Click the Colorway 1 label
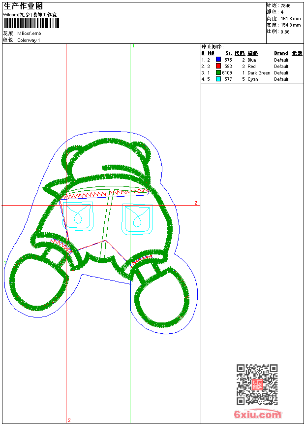The image size is (305, 424). (29, 40)
